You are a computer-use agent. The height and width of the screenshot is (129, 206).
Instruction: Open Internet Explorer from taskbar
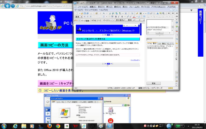click(x=15, y=126)
